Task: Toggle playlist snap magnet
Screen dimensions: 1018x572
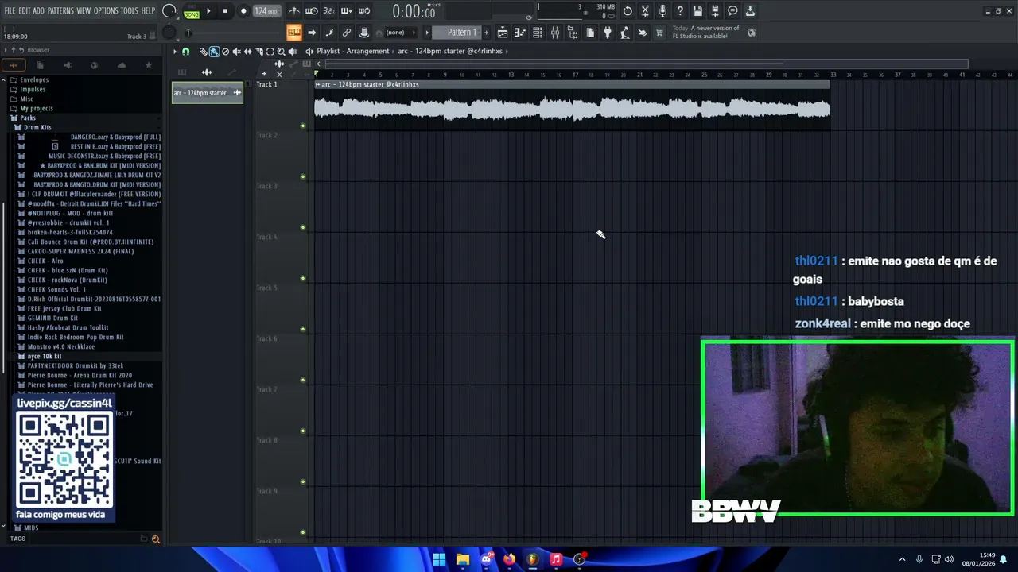Action: (185, 52)
